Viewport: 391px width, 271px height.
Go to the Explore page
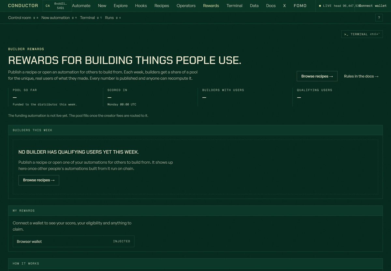pos(121,6)
